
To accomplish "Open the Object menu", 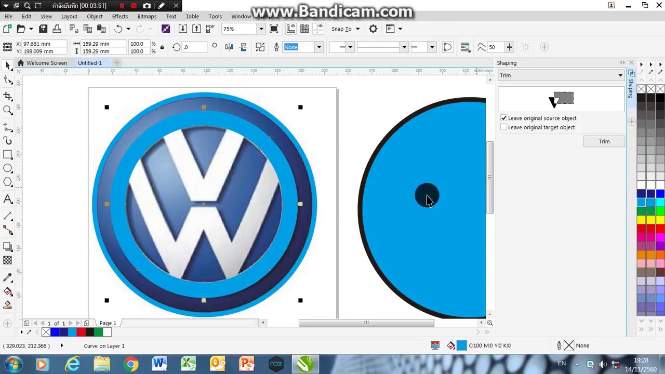I will point(95,17).
